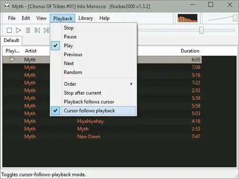Disable Cursor follows playback option
Image resolution: width=239 pixels, height=179 pixels.
(x=93, y=110)
